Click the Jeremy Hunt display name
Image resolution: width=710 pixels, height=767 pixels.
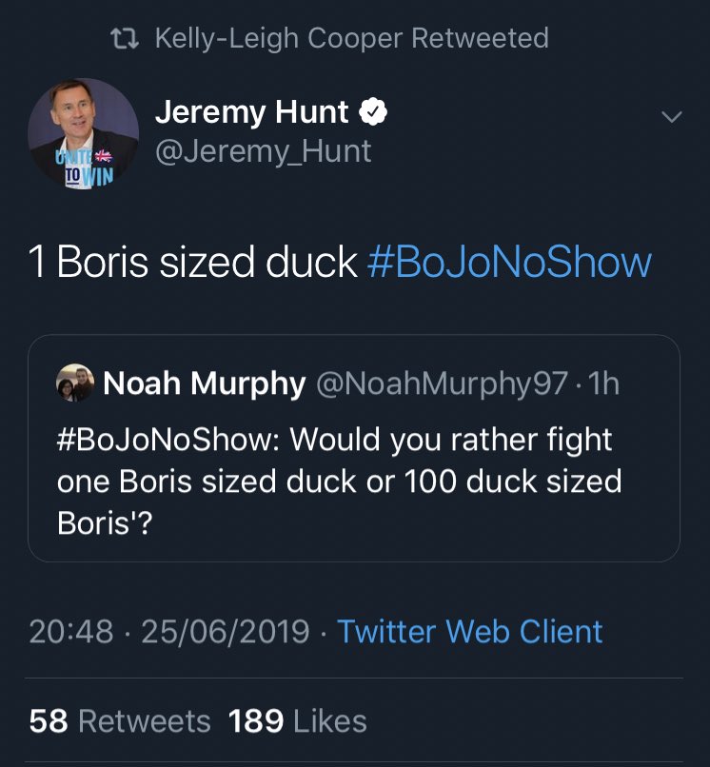(x=252, y=112)
